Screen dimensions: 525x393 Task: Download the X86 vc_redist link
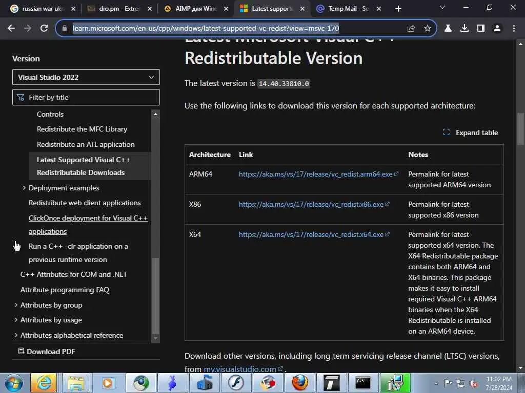pyautogui.click(x=311, y=204)
